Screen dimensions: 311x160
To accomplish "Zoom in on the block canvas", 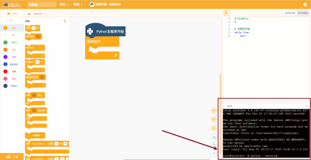I will pos(214,138).
